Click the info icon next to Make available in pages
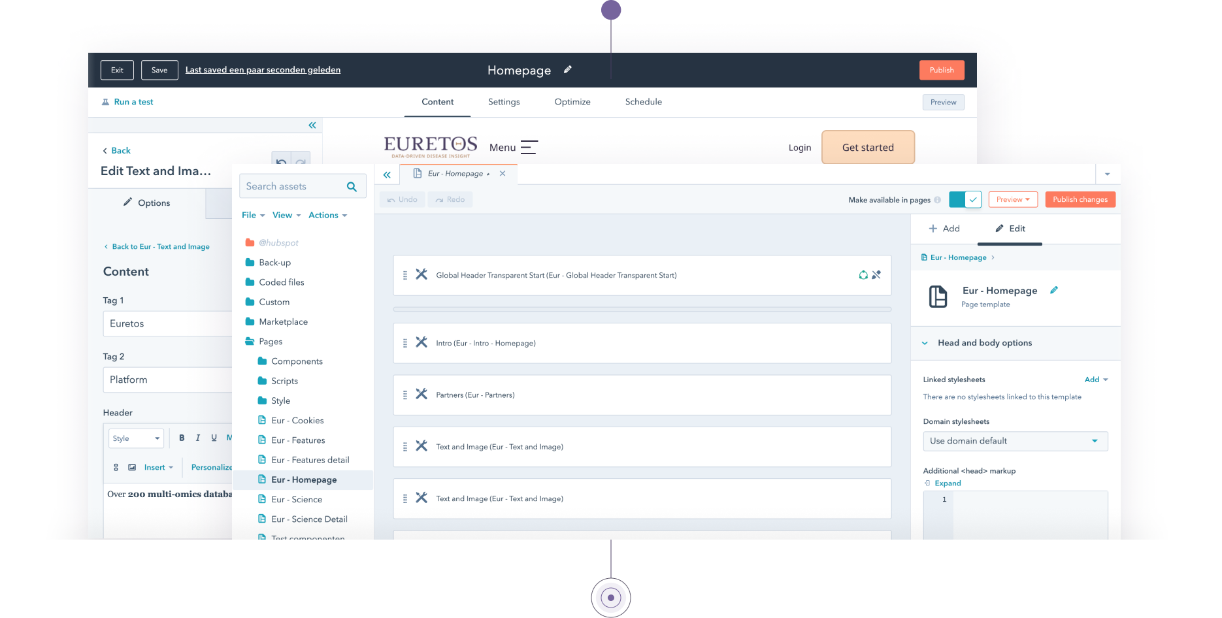1222x618 pixels. pos(938,200)
